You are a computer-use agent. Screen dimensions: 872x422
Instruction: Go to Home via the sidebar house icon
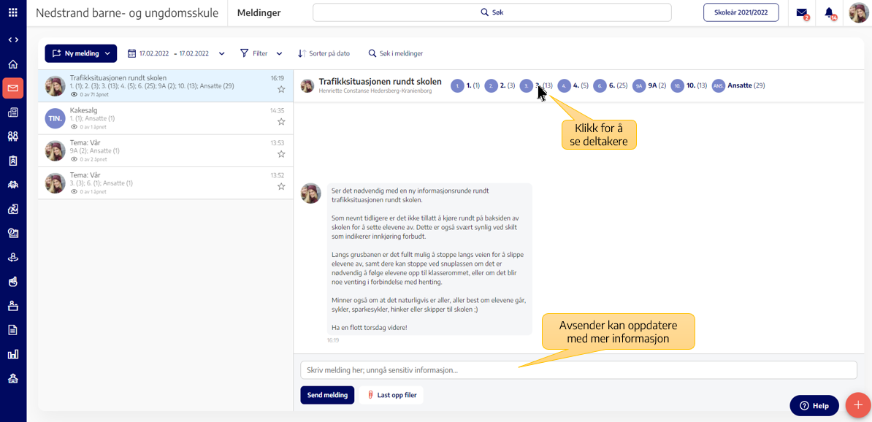pyautogui.click(x=13, y=64)
